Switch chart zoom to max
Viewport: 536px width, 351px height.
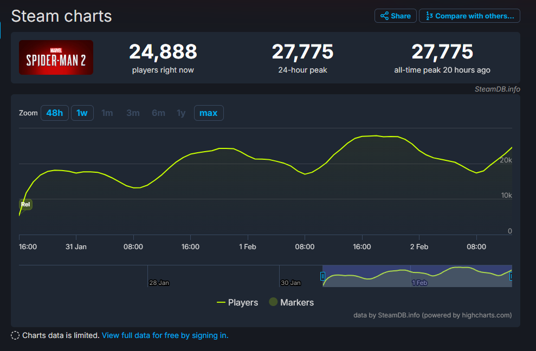(x=209, y=113)
